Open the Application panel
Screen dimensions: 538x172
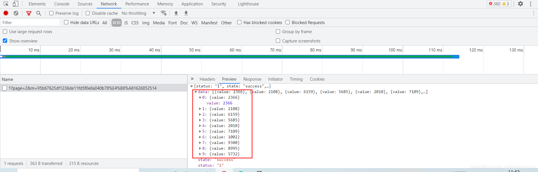(x=192, y=4)
